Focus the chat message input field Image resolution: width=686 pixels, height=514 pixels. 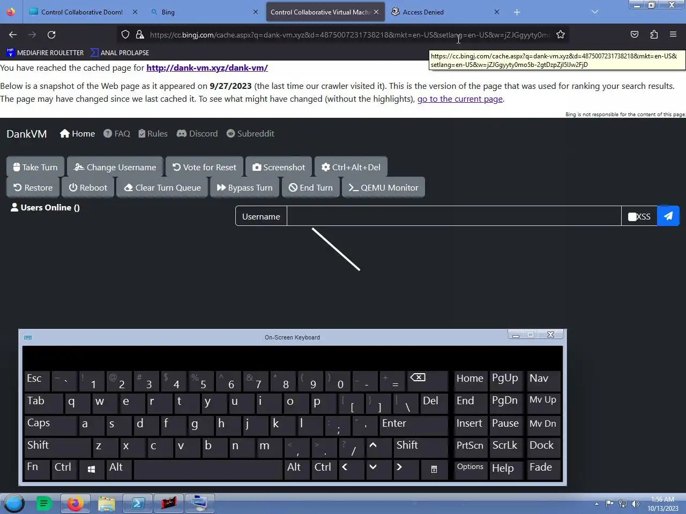[x=454, y=216]
